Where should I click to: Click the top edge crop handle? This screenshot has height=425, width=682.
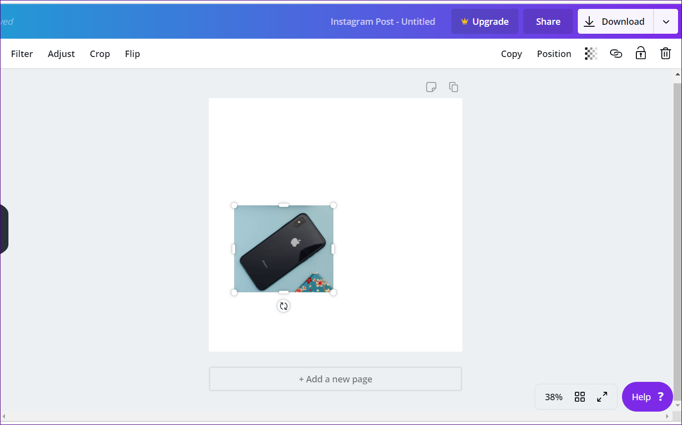pos(284,205)
